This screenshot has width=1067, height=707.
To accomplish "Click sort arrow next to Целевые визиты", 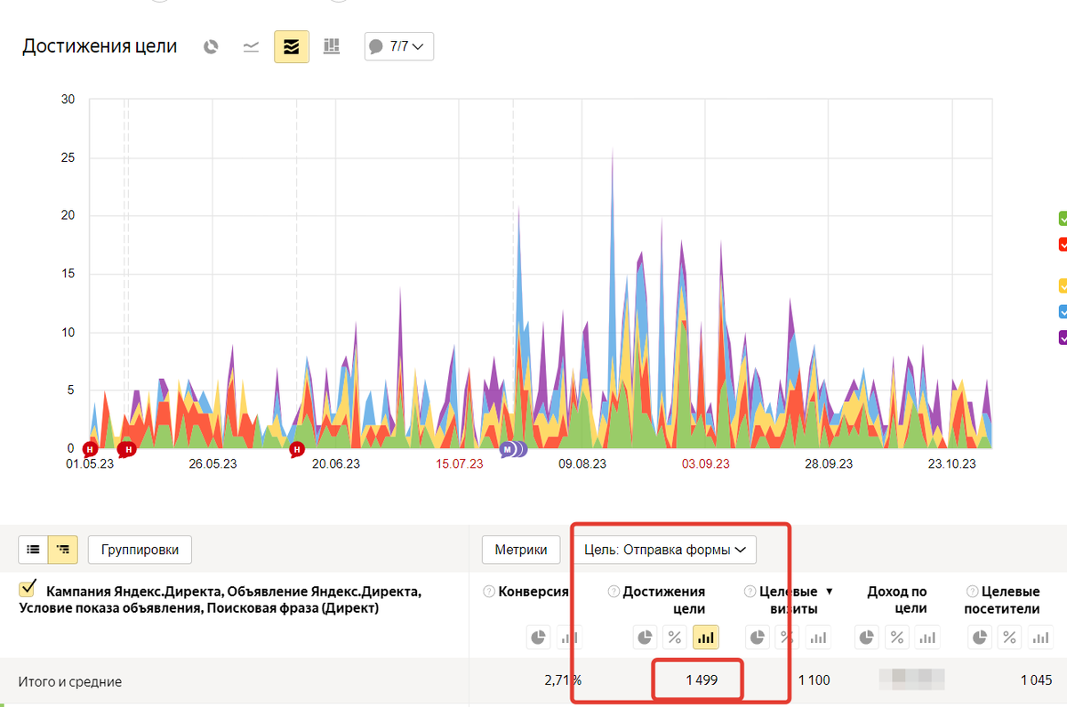I will (830, 591).
